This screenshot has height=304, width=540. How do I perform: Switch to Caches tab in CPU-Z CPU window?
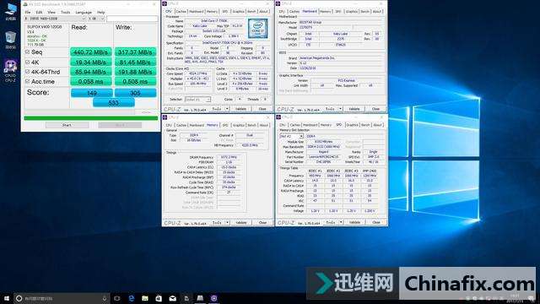coord(181,11)
